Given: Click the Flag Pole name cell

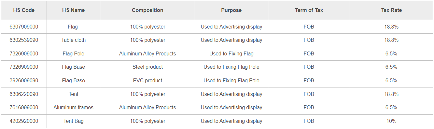Looking at the screenshot, I should coord(73,54).
